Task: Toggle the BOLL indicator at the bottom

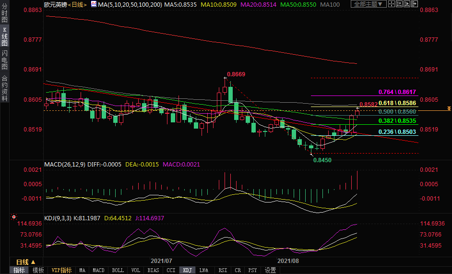Action: (x=118, y=270)
